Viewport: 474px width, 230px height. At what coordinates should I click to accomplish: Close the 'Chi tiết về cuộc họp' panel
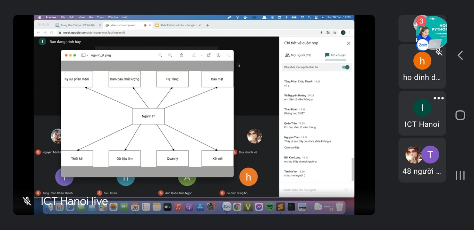click(x=348, y=43)
